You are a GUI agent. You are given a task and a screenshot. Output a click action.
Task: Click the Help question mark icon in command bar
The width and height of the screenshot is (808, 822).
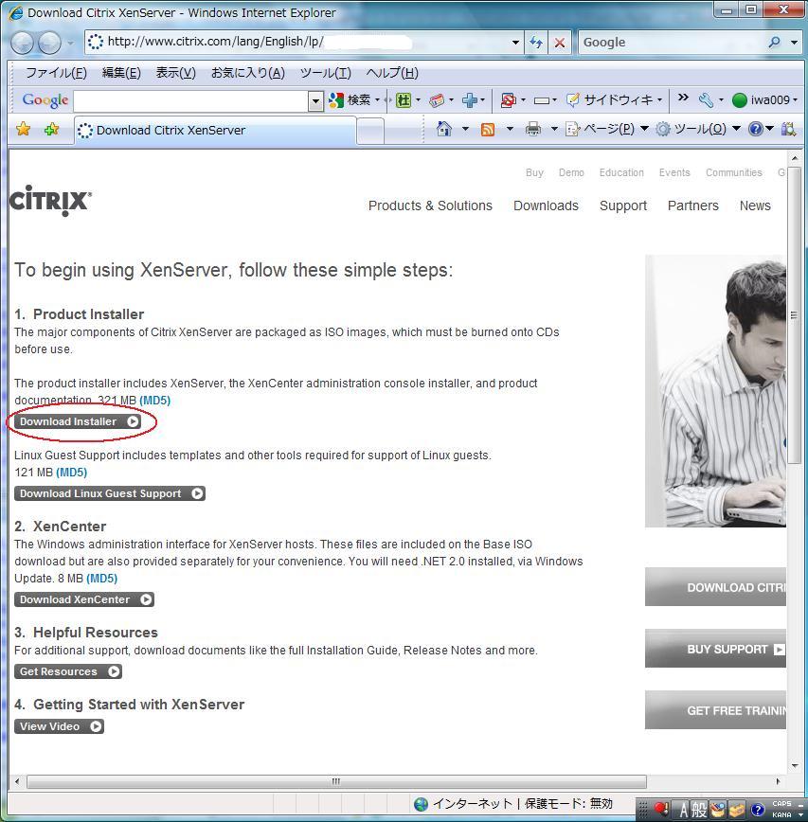pos(756,129)
